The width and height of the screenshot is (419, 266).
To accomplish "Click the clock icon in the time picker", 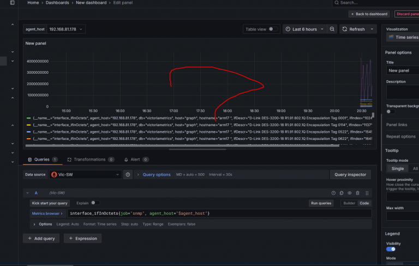I will pyautogui.click(x=288, y=29).
